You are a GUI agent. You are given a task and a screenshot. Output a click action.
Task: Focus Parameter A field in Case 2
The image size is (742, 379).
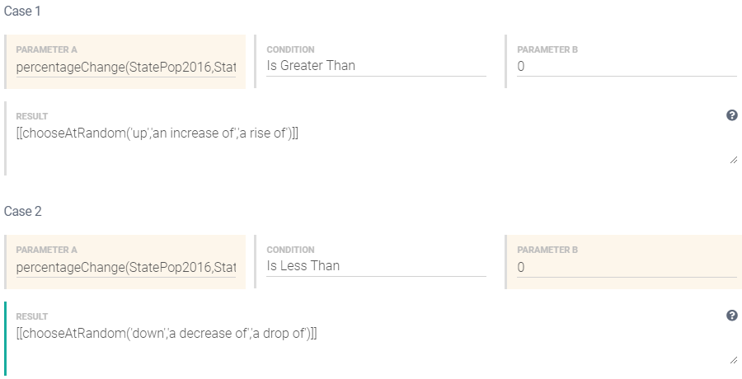(126, 267)
